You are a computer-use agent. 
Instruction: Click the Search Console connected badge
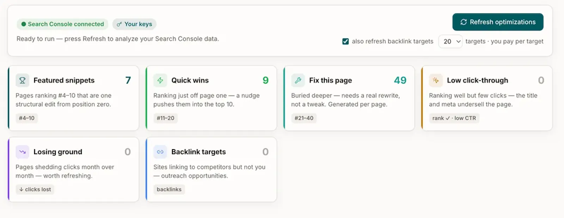tap(62, 24)
